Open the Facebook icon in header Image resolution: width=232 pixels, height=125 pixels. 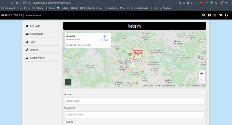pyautogui.click(x=209, y=15)
